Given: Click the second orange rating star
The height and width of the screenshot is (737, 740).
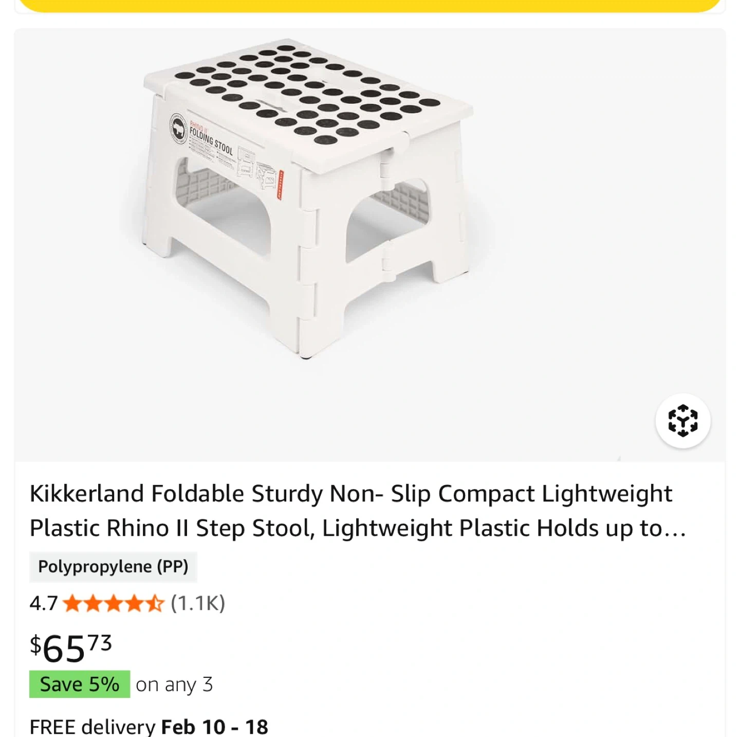Looking at the screenshot, I should point(93,603).
